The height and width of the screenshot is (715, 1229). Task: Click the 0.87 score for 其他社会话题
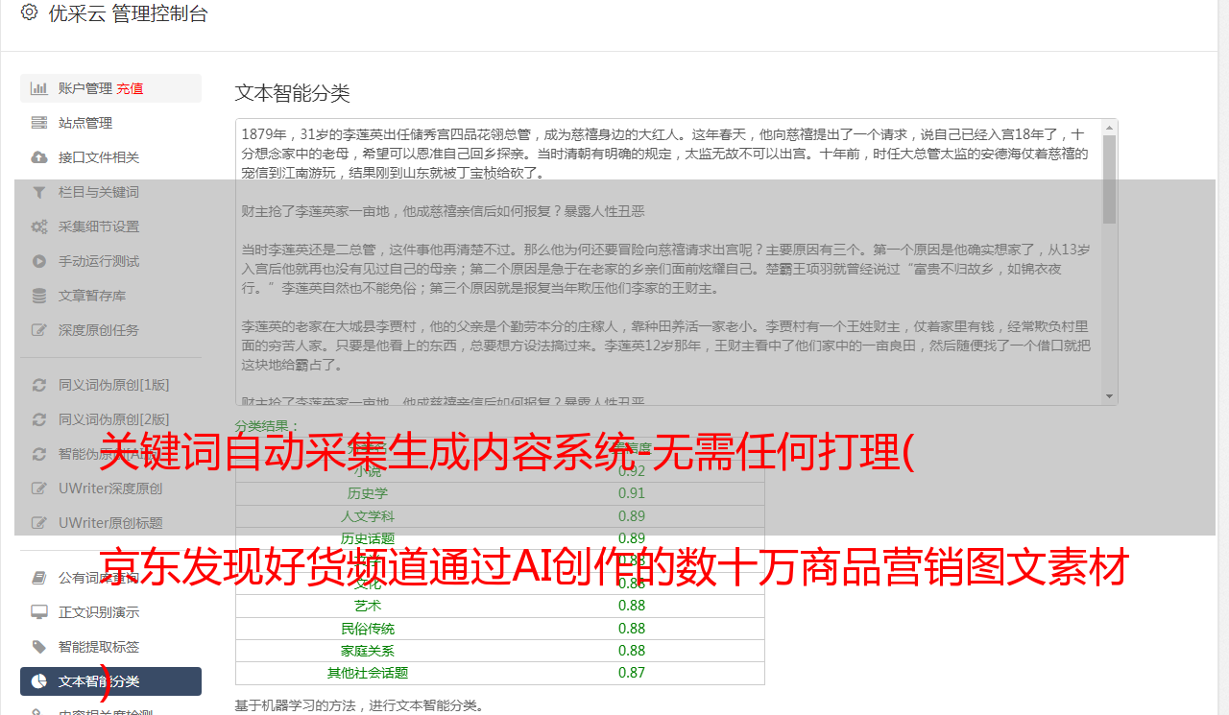pos(632,673)
